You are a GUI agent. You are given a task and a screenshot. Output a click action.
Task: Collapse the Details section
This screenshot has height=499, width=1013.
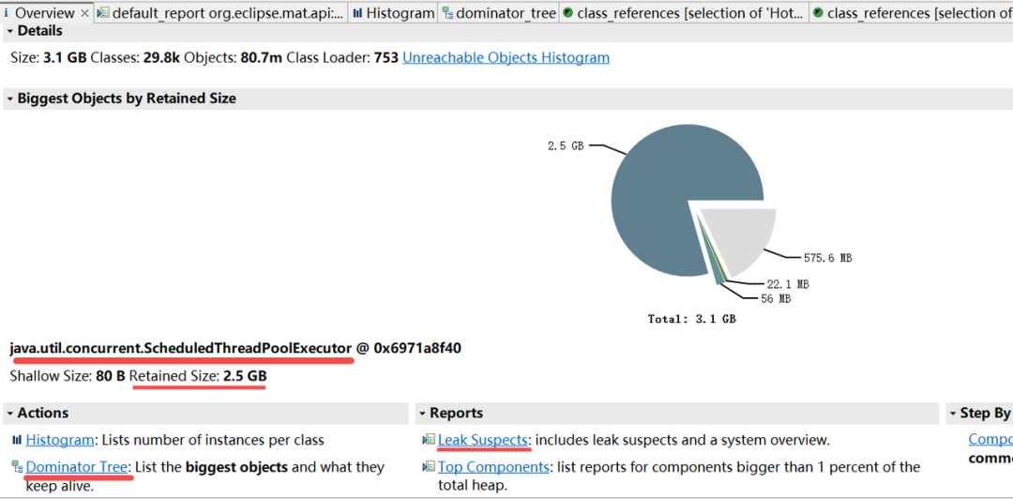coord(10,31)
